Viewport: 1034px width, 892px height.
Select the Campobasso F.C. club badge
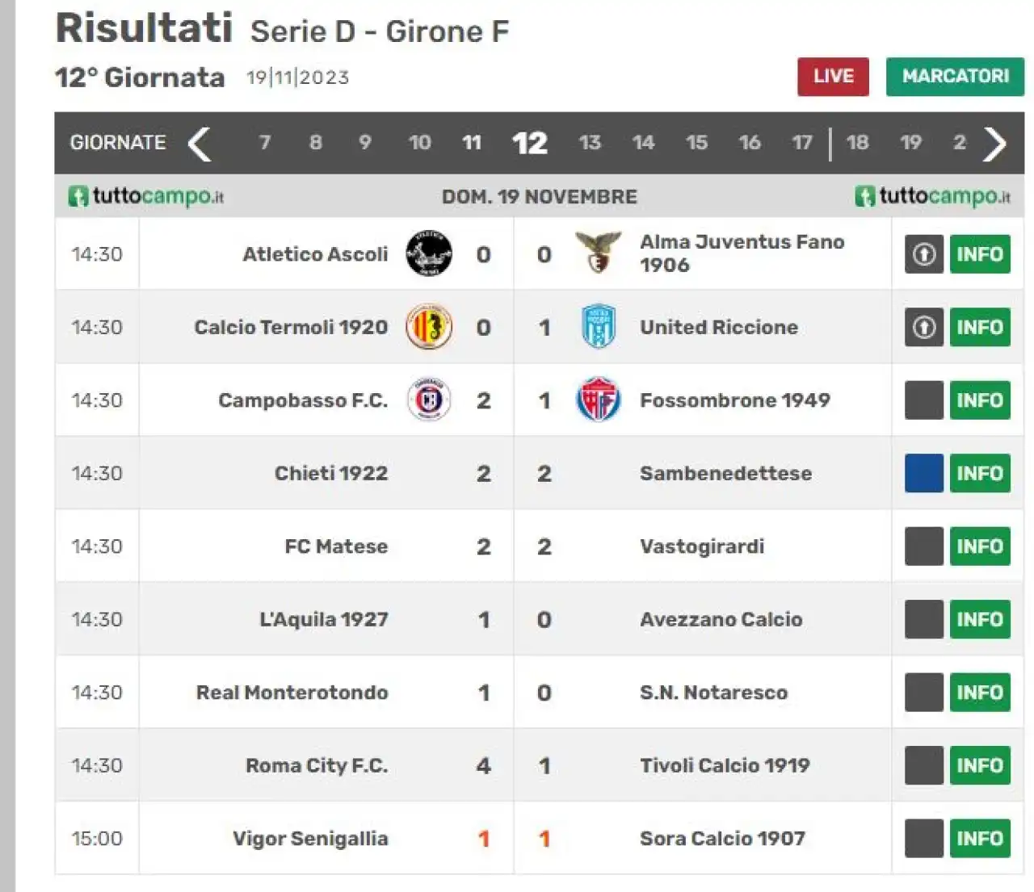tap(429, 400)
